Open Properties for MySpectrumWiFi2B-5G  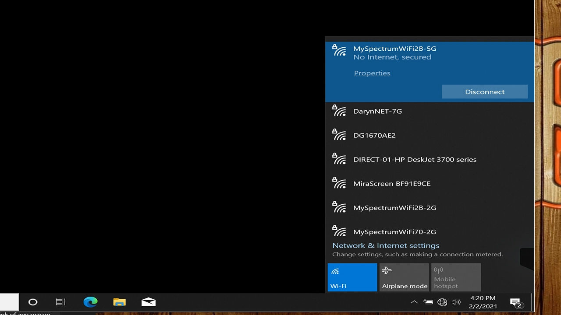pyautogui.click(x=372, y=73)
